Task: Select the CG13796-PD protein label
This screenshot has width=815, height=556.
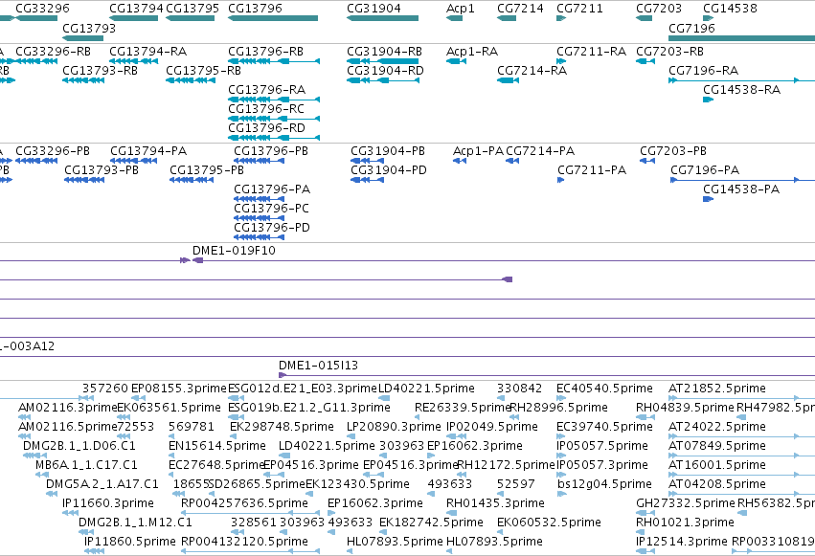Action: pos(272,228)
